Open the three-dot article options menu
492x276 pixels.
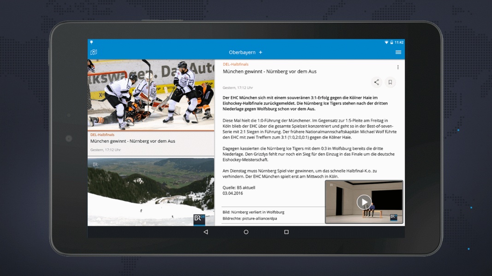(x=398, y=67)
